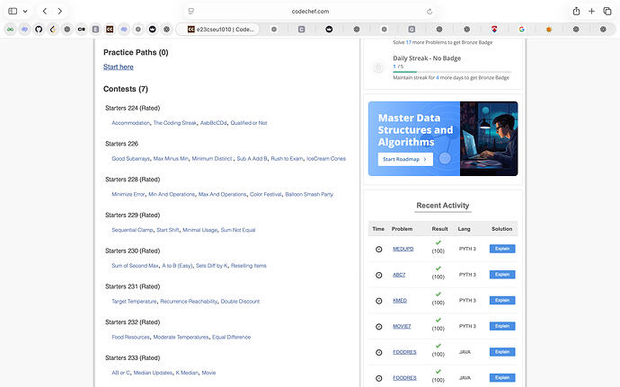The height and width of the screenshot is (387, 620).
Task: Click Explain for the KMED submission
Action: [x=502, y=300]
